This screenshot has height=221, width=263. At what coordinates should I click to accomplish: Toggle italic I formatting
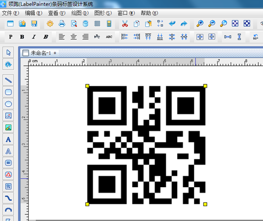tap(34, 37)
